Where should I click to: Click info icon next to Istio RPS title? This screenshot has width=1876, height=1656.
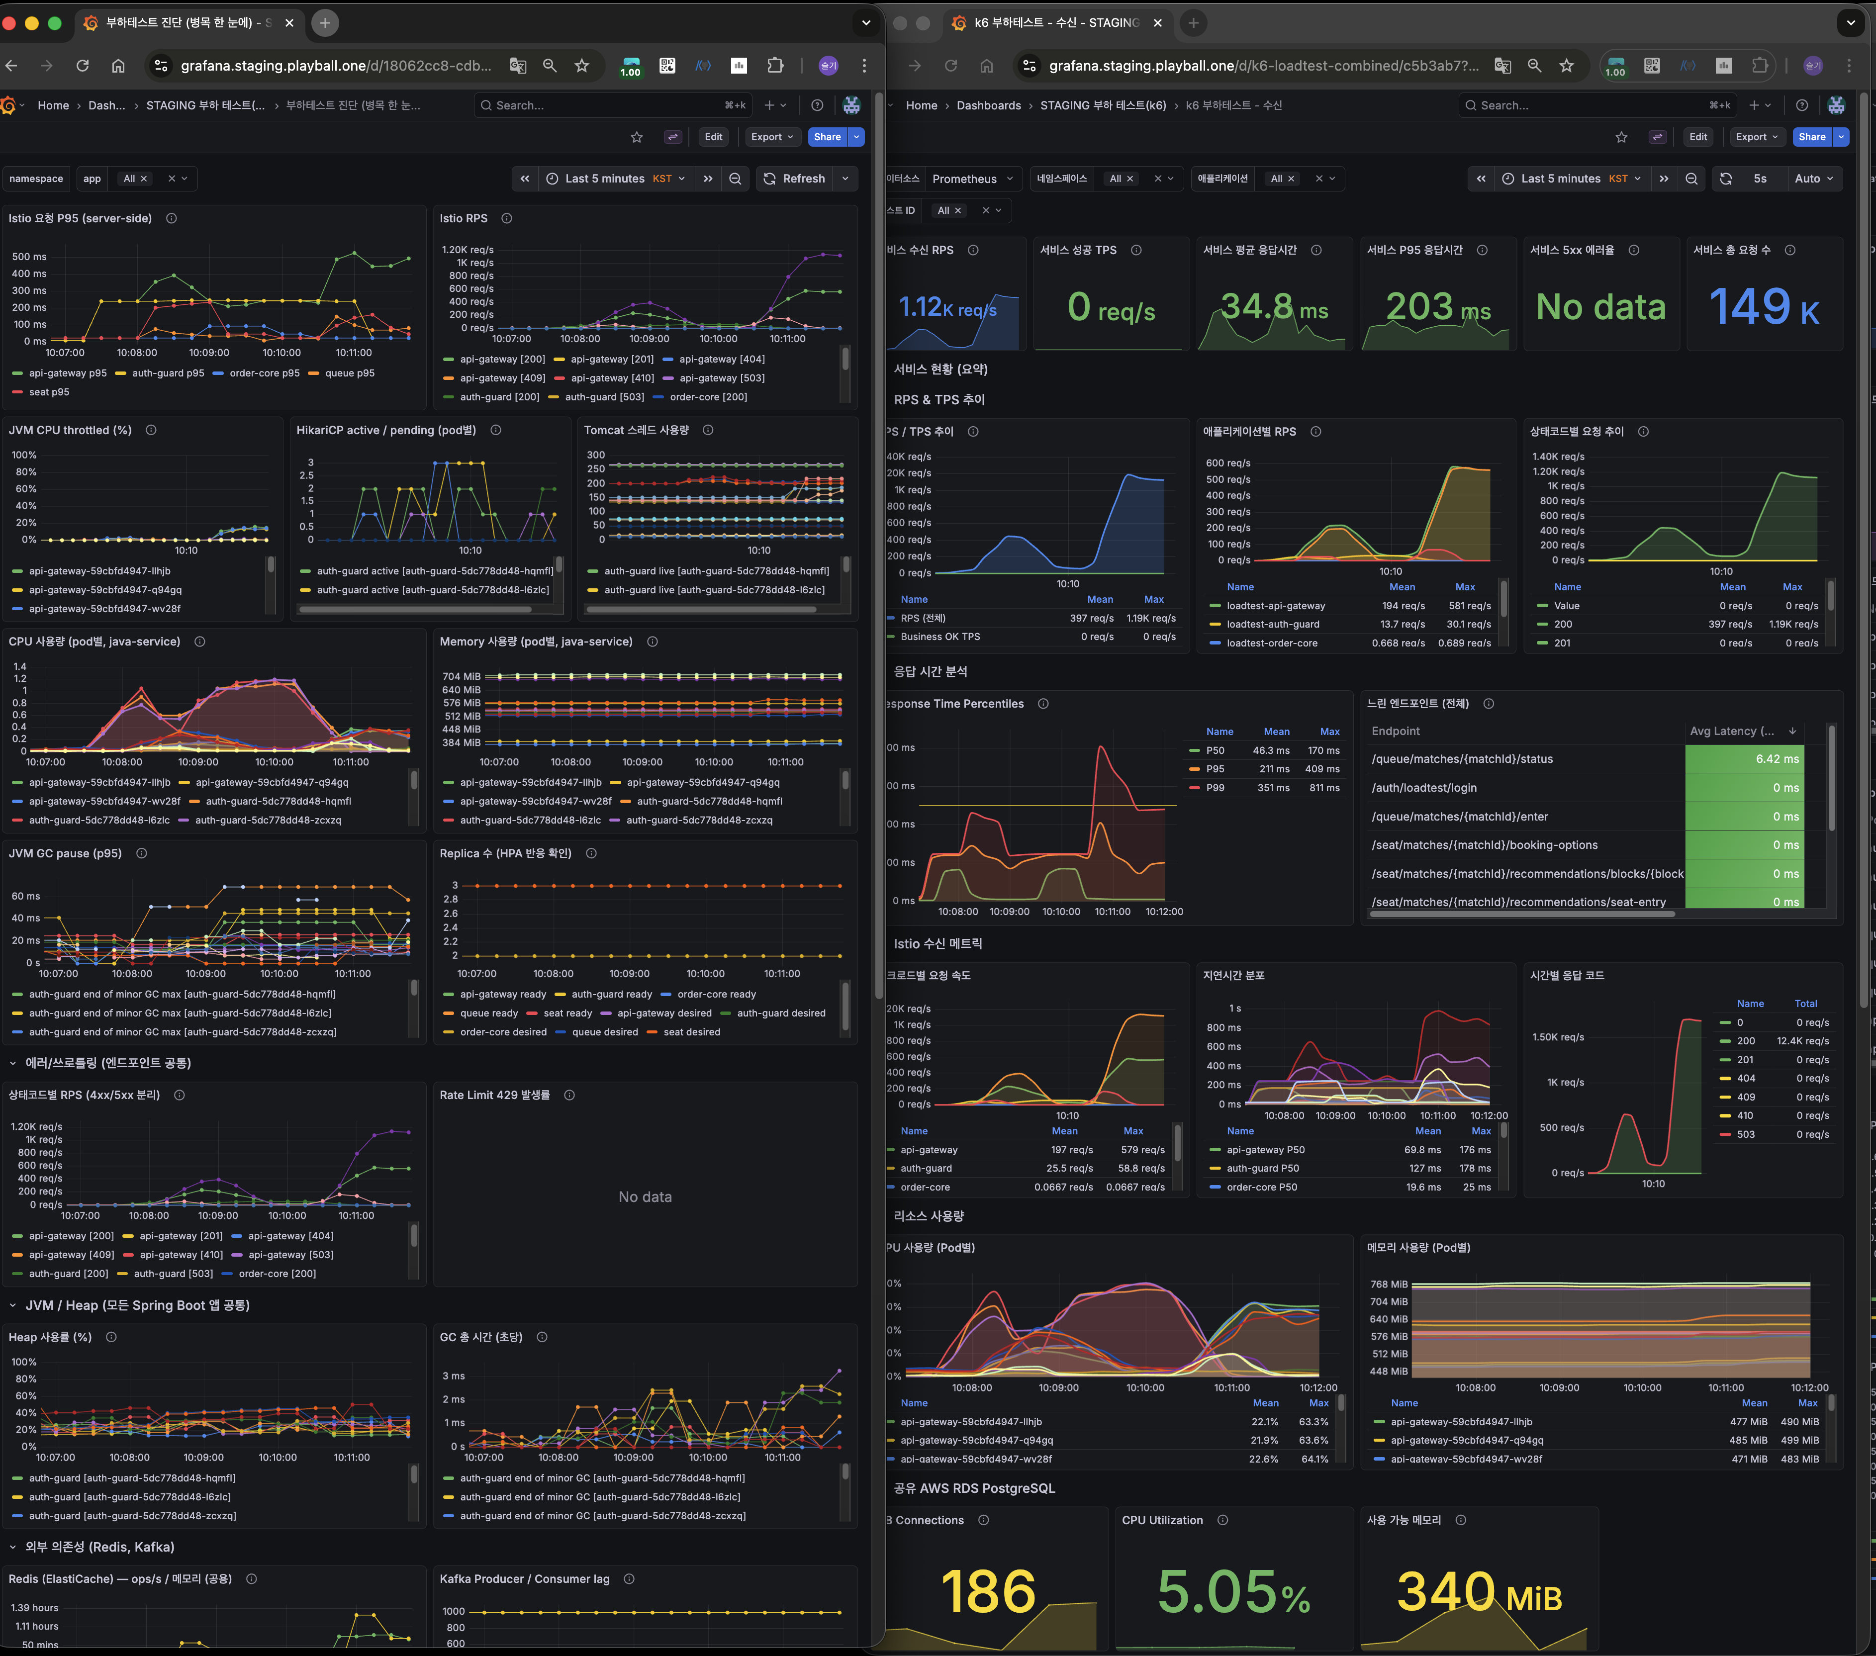pos(507,218)
